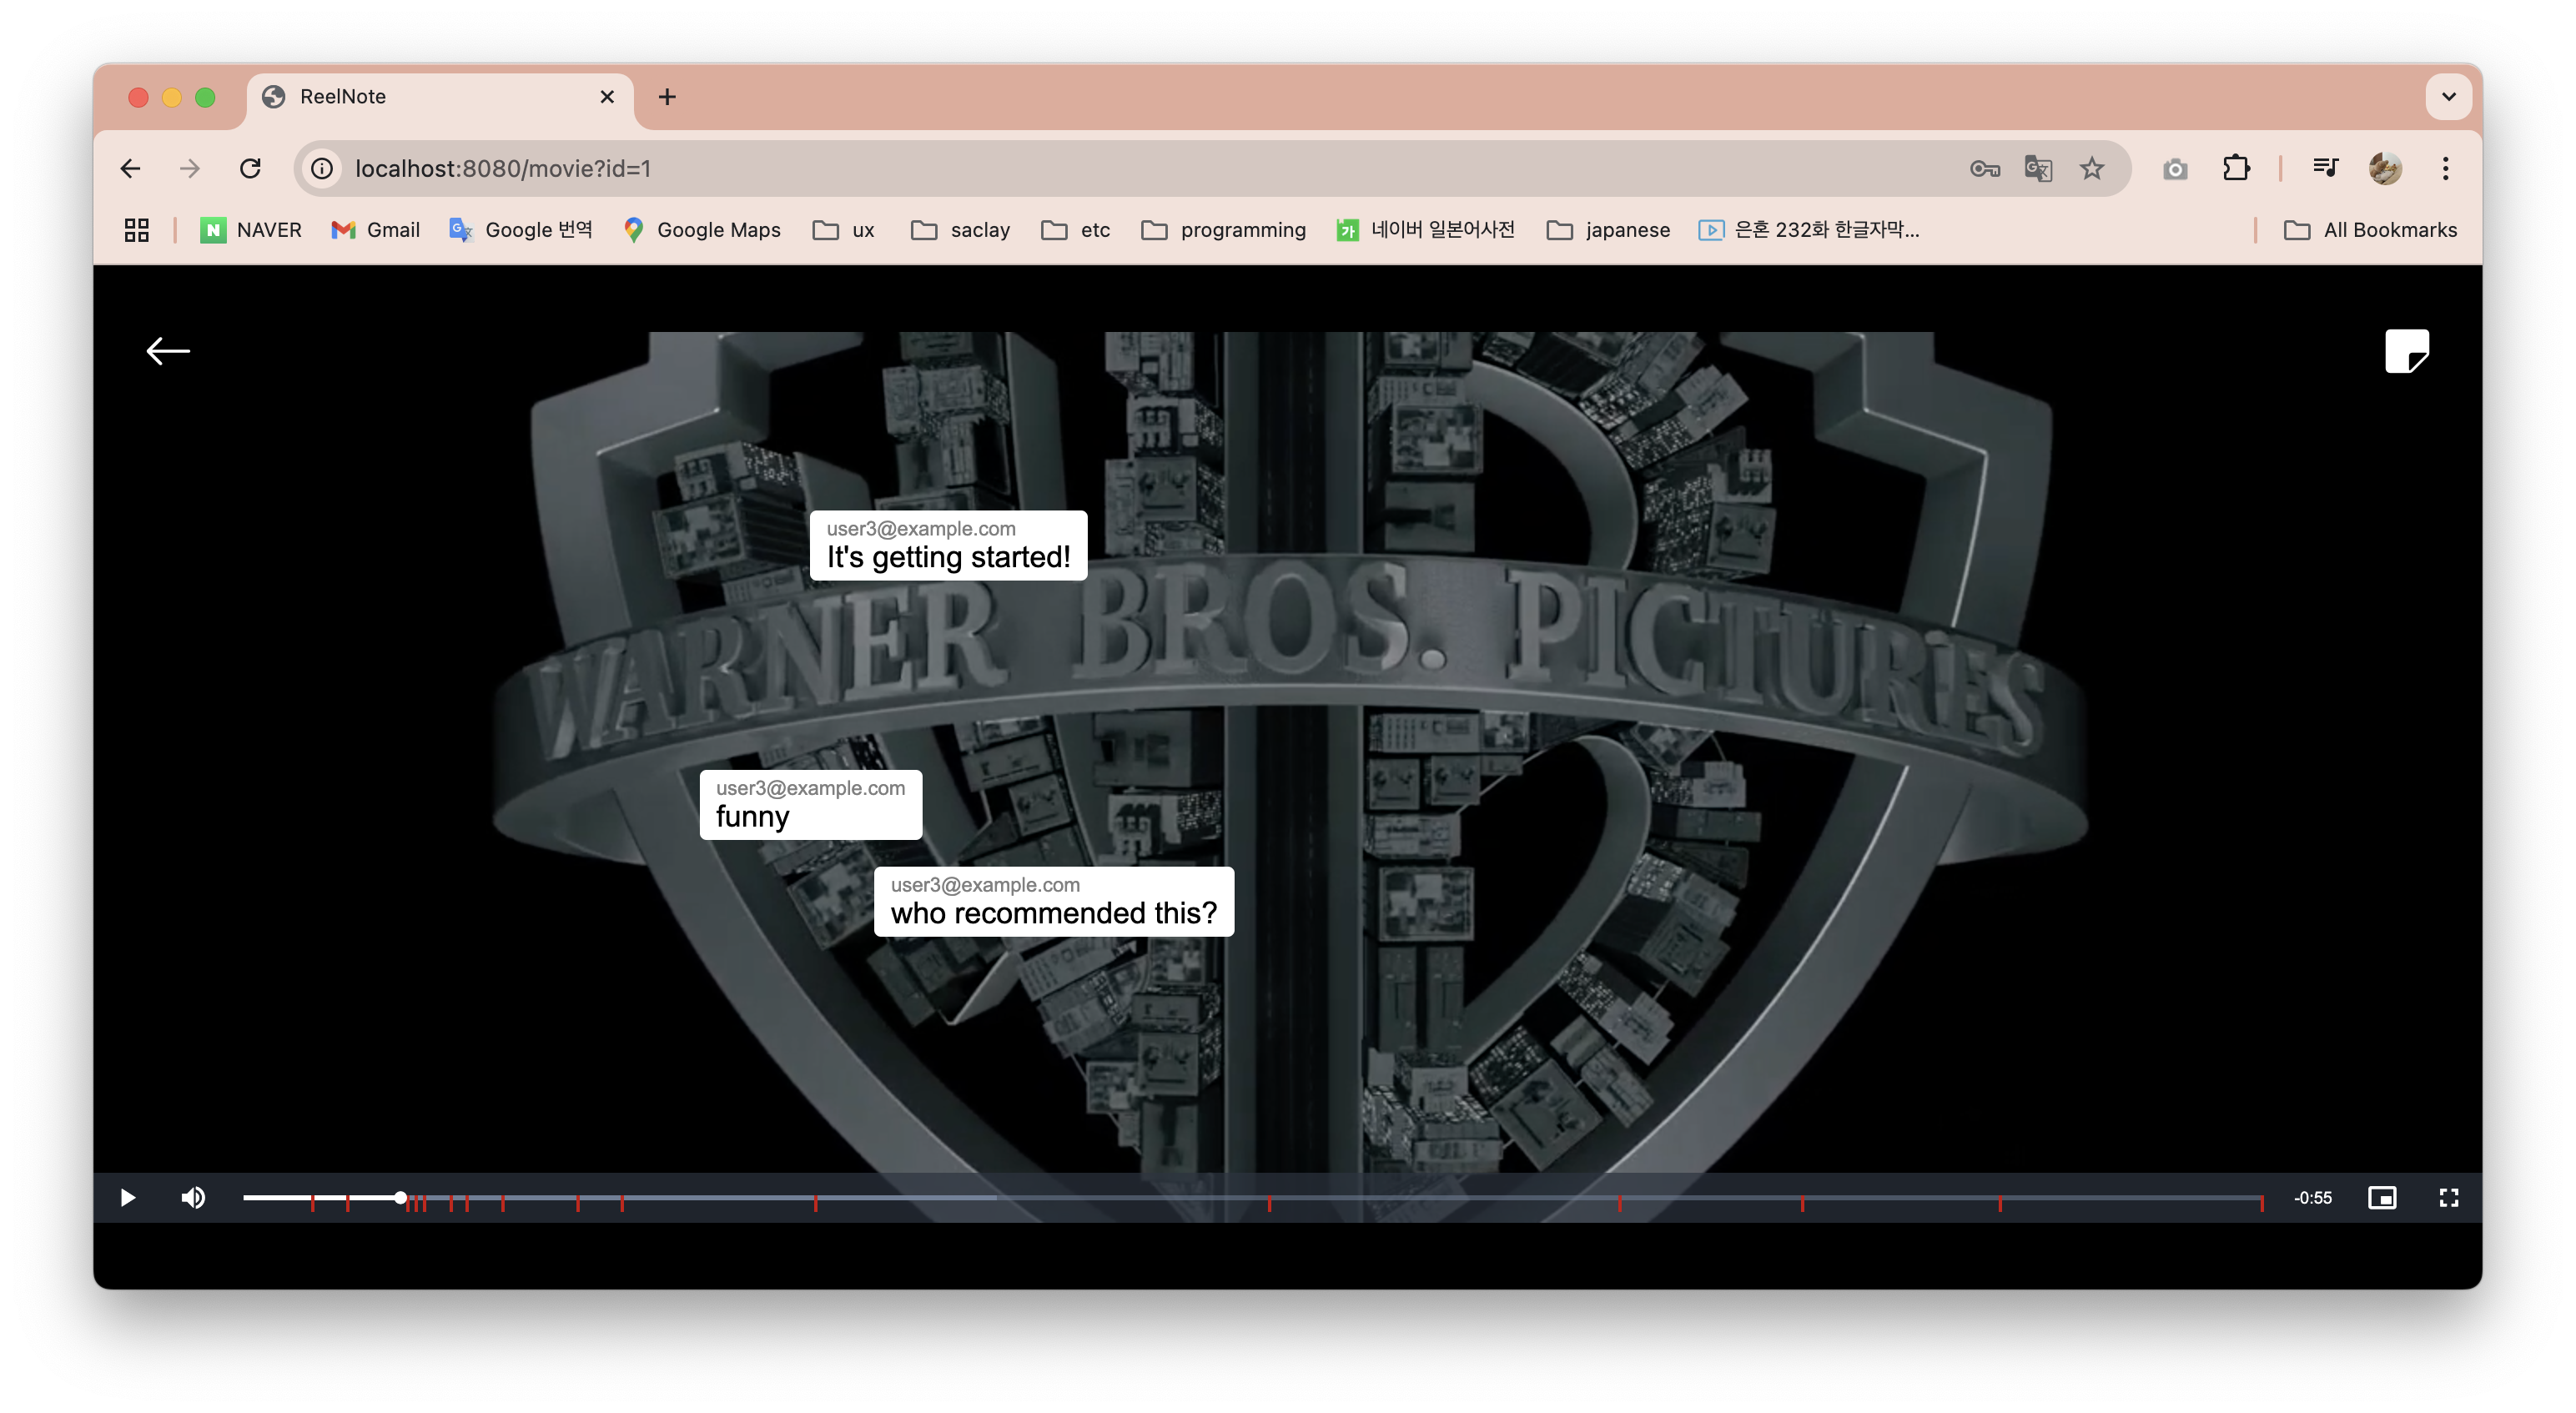2576x1413 pixels.
Task: Click the last red marker on timeline
Action: [2261, 1203]
